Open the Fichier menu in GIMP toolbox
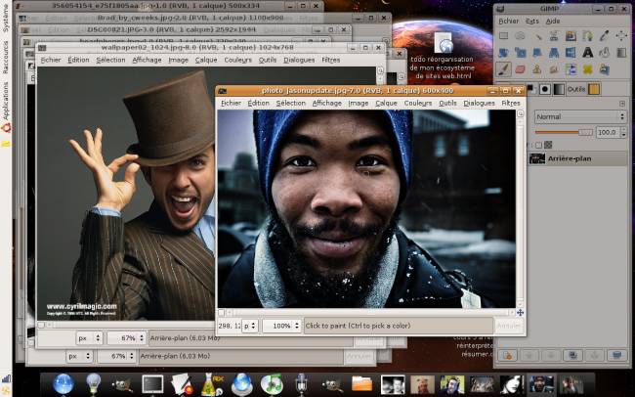The image size is (635, 397). click(509, 21)
